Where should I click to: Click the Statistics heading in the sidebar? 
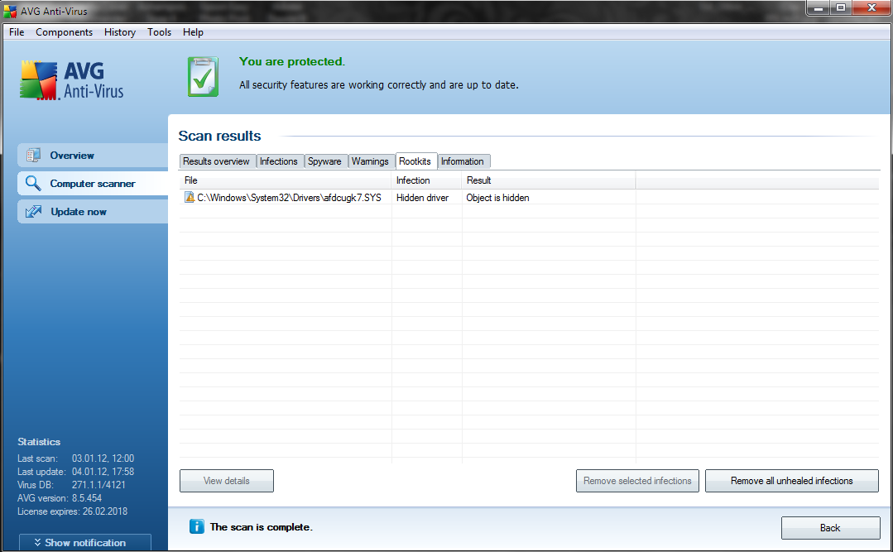coord(39,441)
